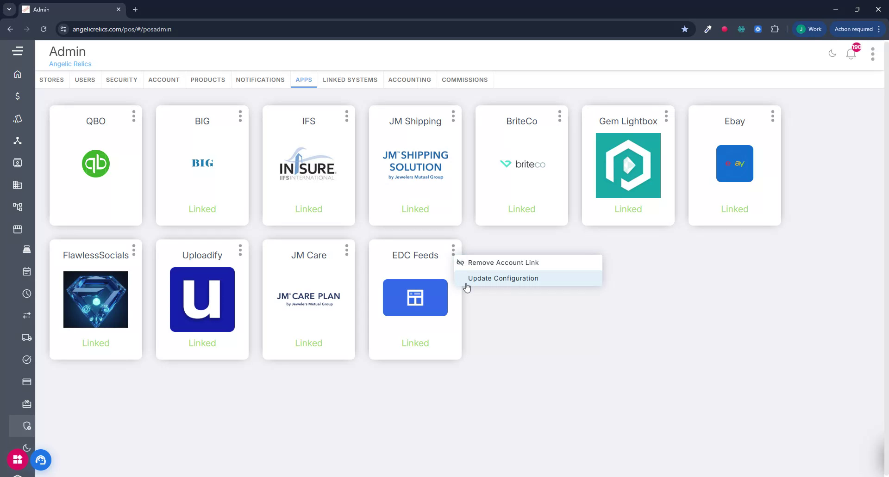Image resolution: width=889 pixels, height=477 pixels.
Task: Open the transfer arrows sidebar icon
Action: pos(27,315)
